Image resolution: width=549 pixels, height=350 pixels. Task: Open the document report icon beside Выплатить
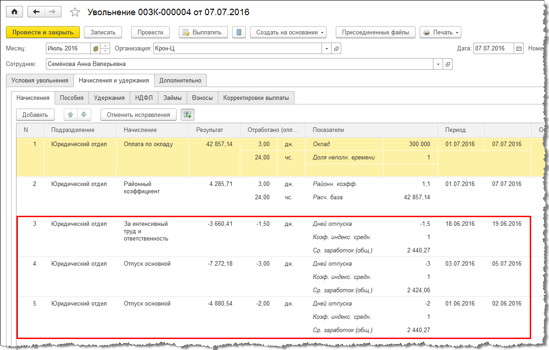pos(239,32)
